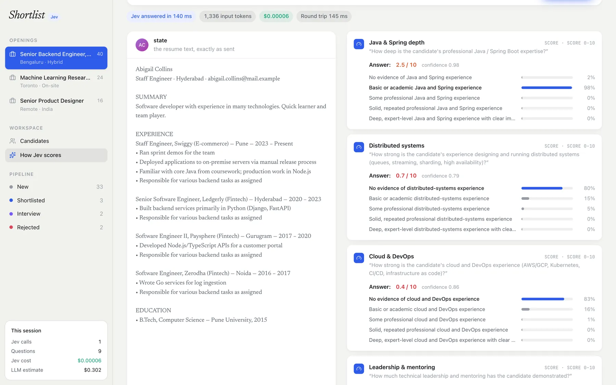Screen dimensions: 616x385
Task: Show Shortlisted pipeline candidates
Action: click(x=56, y=200)
